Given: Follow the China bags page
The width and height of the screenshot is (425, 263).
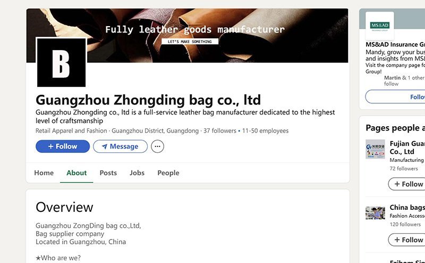Looking at the screenshot, I should (406, 240).
